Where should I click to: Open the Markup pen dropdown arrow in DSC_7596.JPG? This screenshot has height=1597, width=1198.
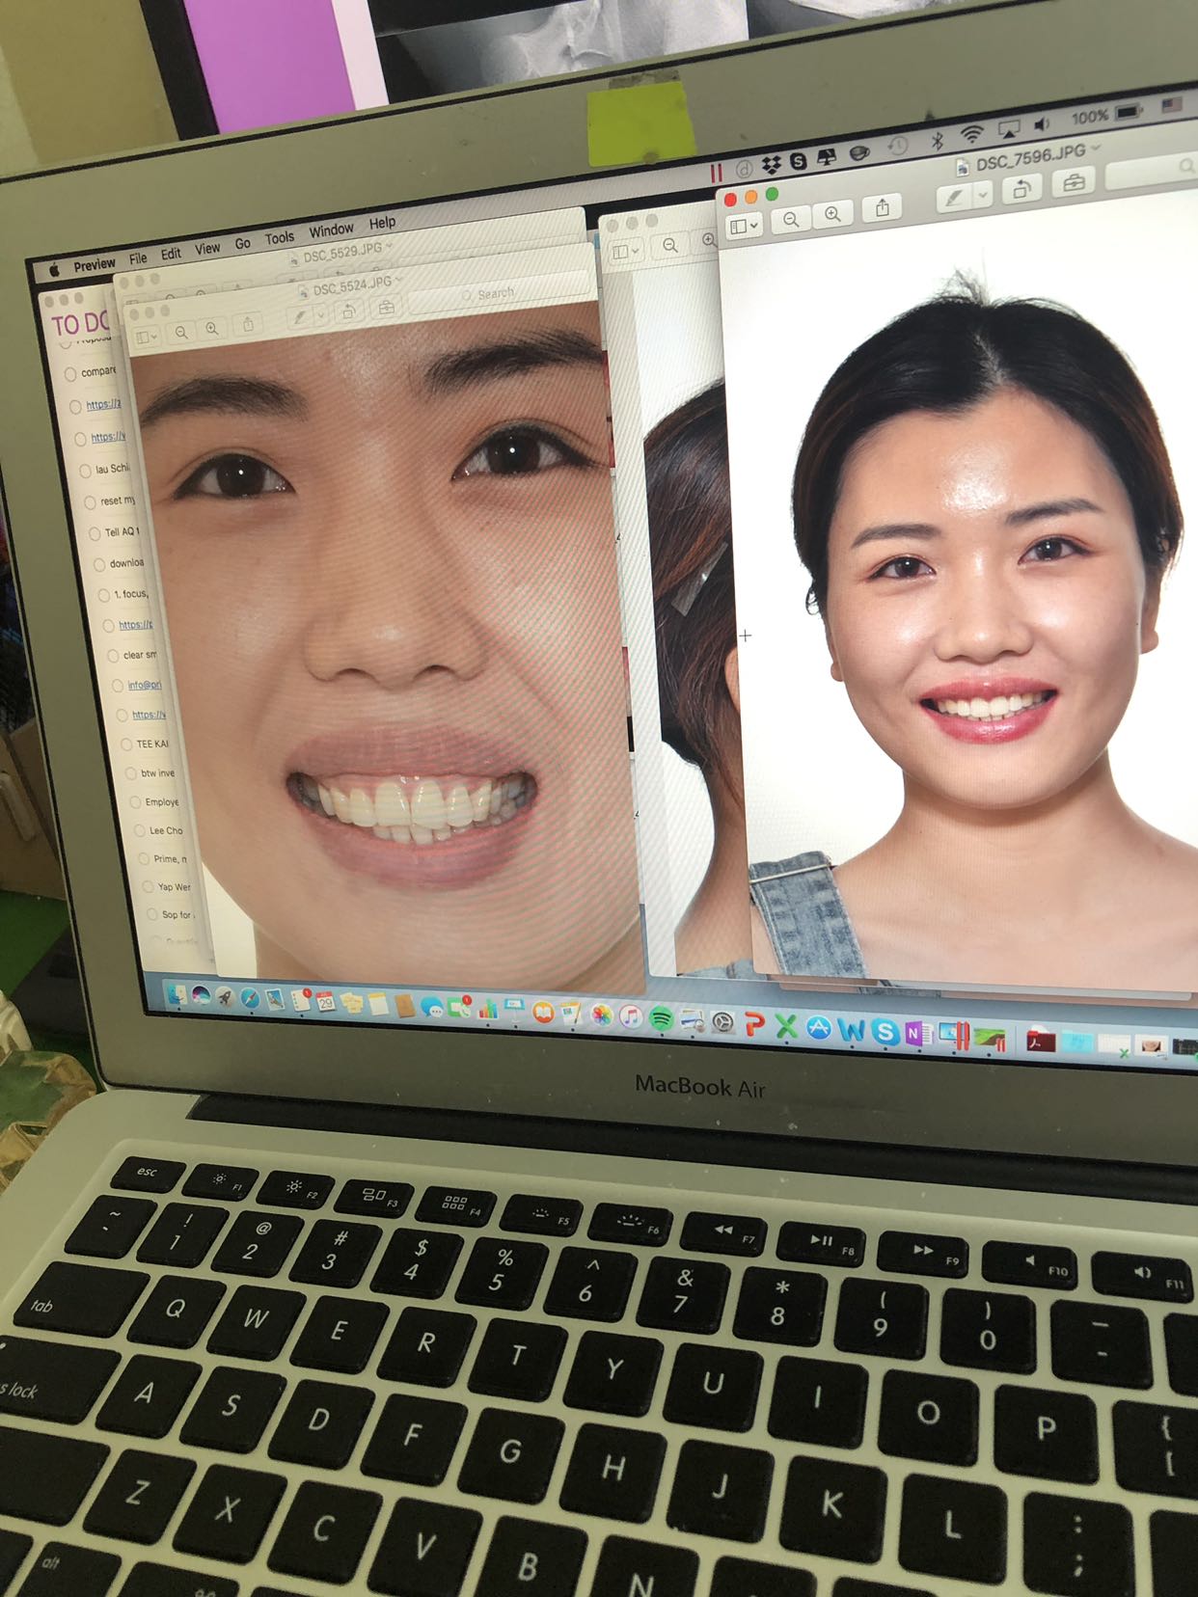(x=983, y=194)
